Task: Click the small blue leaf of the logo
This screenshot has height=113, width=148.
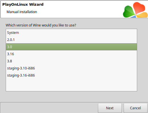Action: pos(134,17)
